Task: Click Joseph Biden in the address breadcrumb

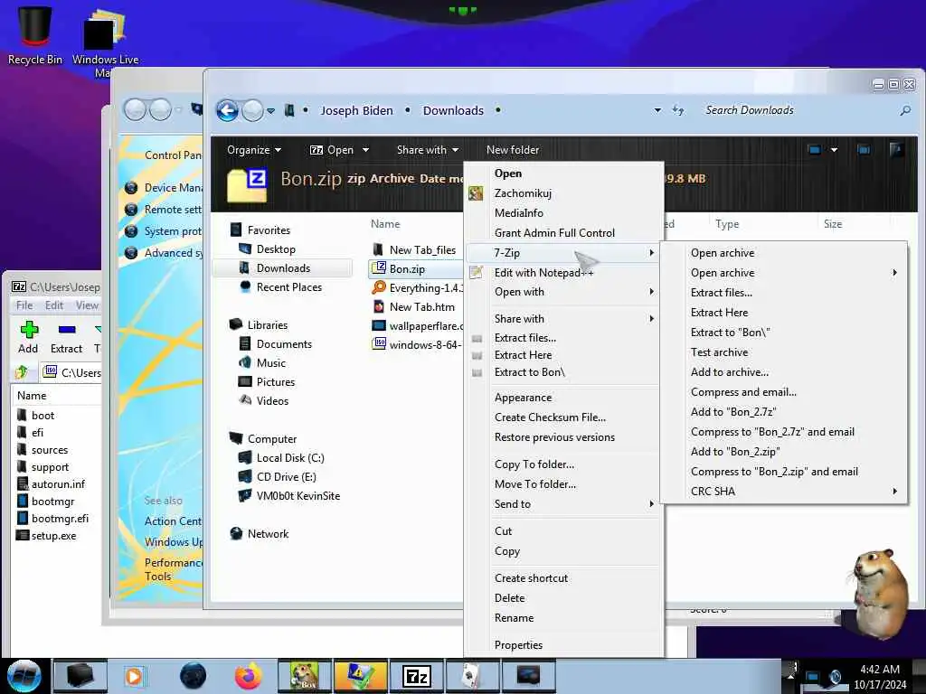Action: 356,110
